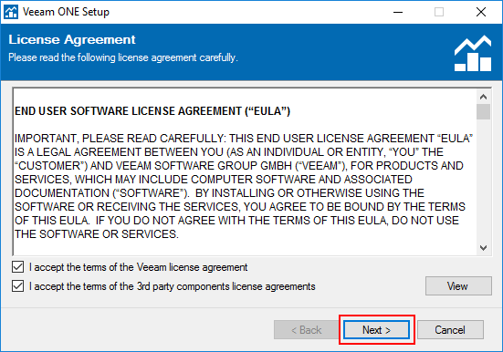This screenshot has height=352, width=503.
Task: Click the greyed-out < Back button
Action: 307,329
